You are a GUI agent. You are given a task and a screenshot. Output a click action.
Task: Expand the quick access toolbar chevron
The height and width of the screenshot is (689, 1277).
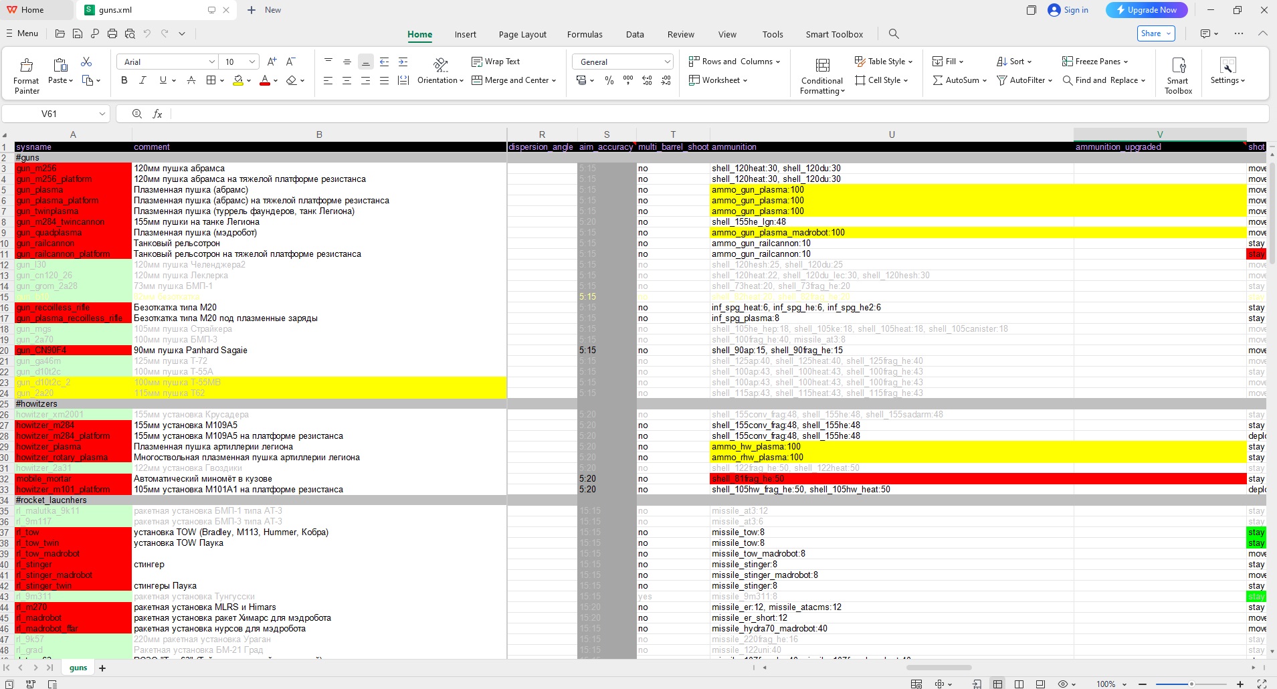coord(181,33)
